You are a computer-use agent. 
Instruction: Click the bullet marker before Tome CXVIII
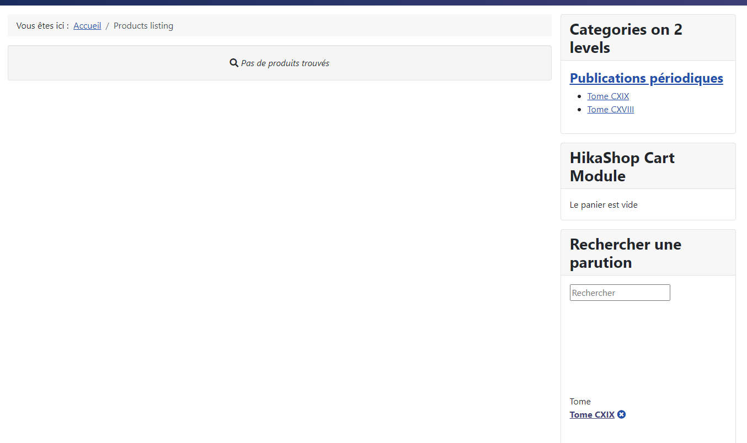(579, 110)
